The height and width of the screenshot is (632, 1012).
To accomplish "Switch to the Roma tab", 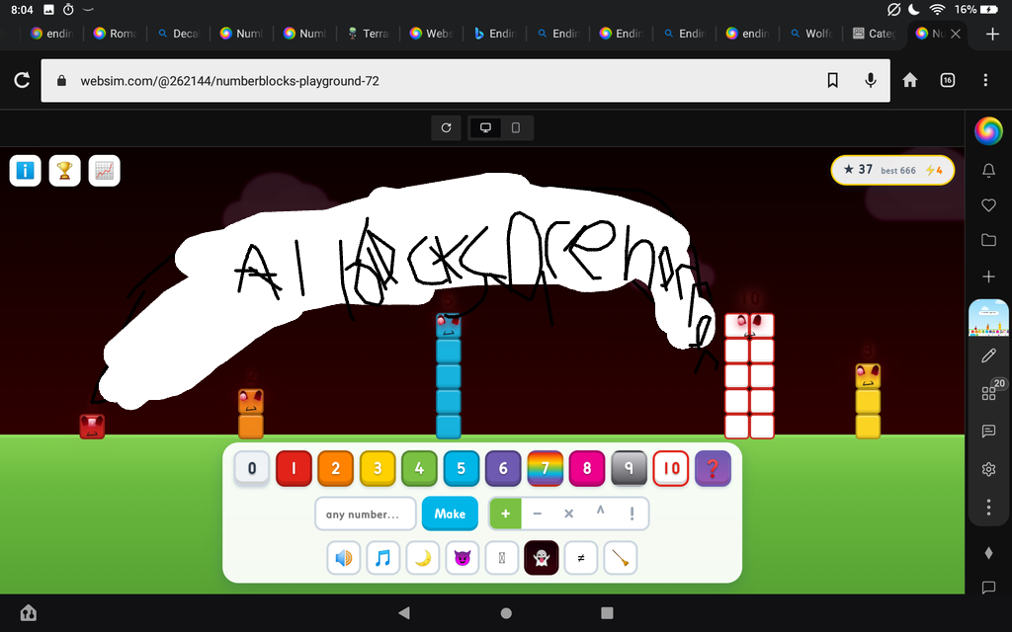I will pos(115,34).
